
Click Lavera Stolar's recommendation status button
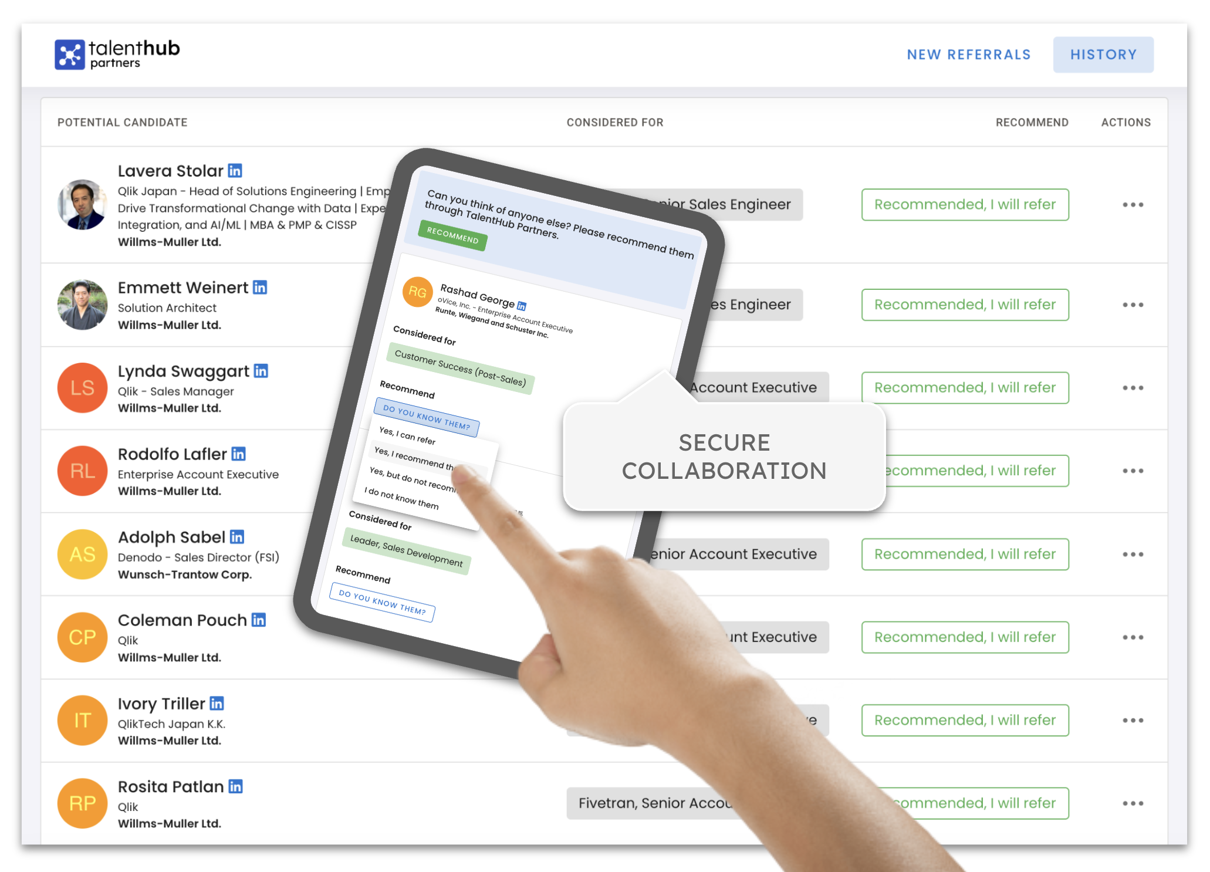click(965, 205)
